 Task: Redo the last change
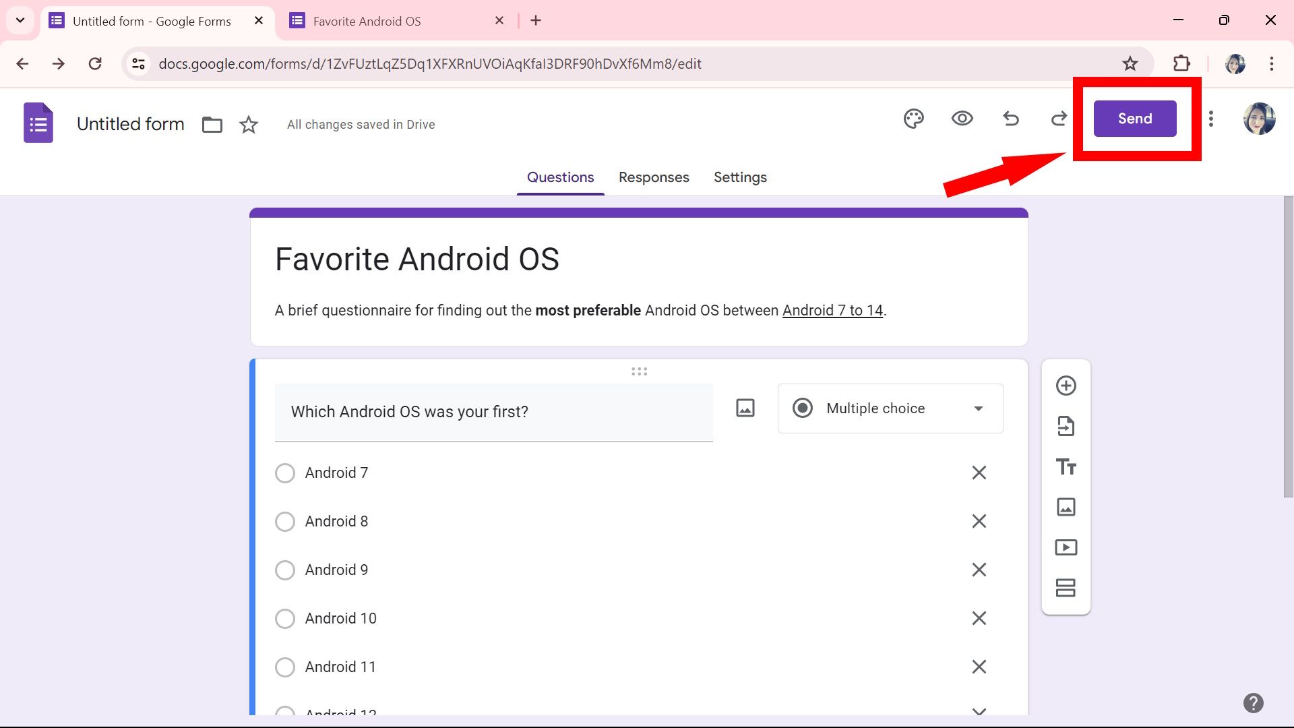pyautogui.click(x=1058, y=119)
